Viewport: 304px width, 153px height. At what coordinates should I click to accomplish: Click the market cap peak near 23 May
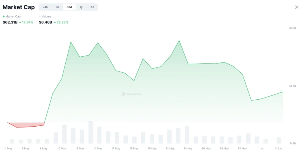click(179, 41)
